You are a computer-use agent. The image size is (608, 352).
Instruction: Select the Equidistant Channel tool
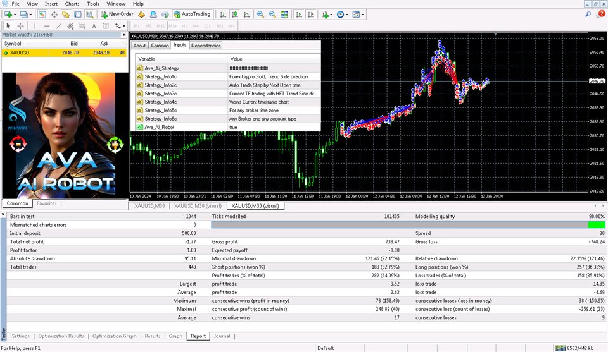coord(70,26)
